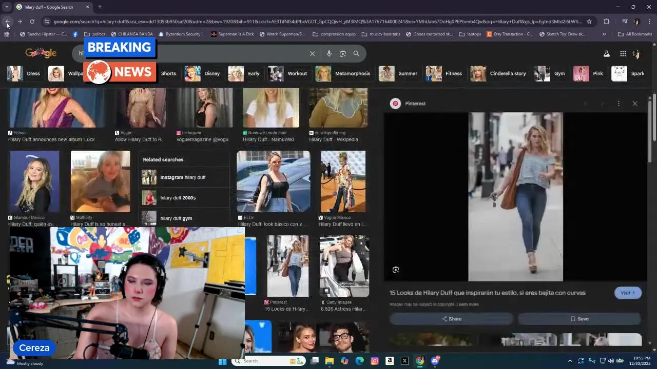Open the Google account avatar on the search page
This screenshot has height=369, width=657.
click(x=636, y=53)
